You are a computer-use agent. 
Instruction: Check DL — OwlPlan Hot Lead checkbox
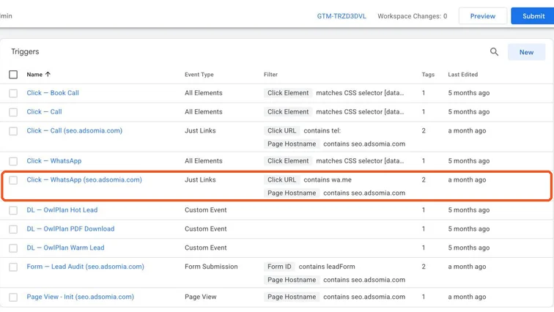tap(13, 210)
